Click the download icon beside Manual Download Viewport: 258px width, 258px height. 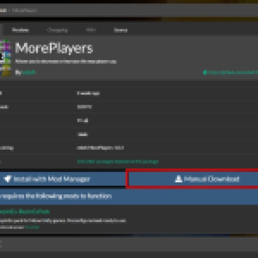[x=178, y=179]
